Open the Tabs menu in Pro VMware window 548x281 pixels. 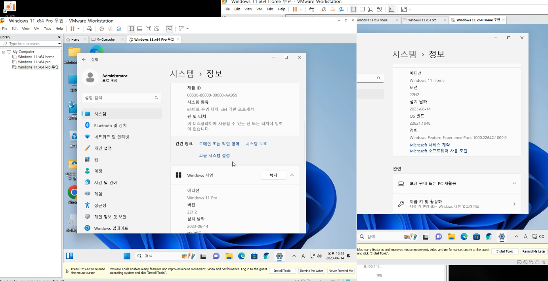tap(48, 28)
